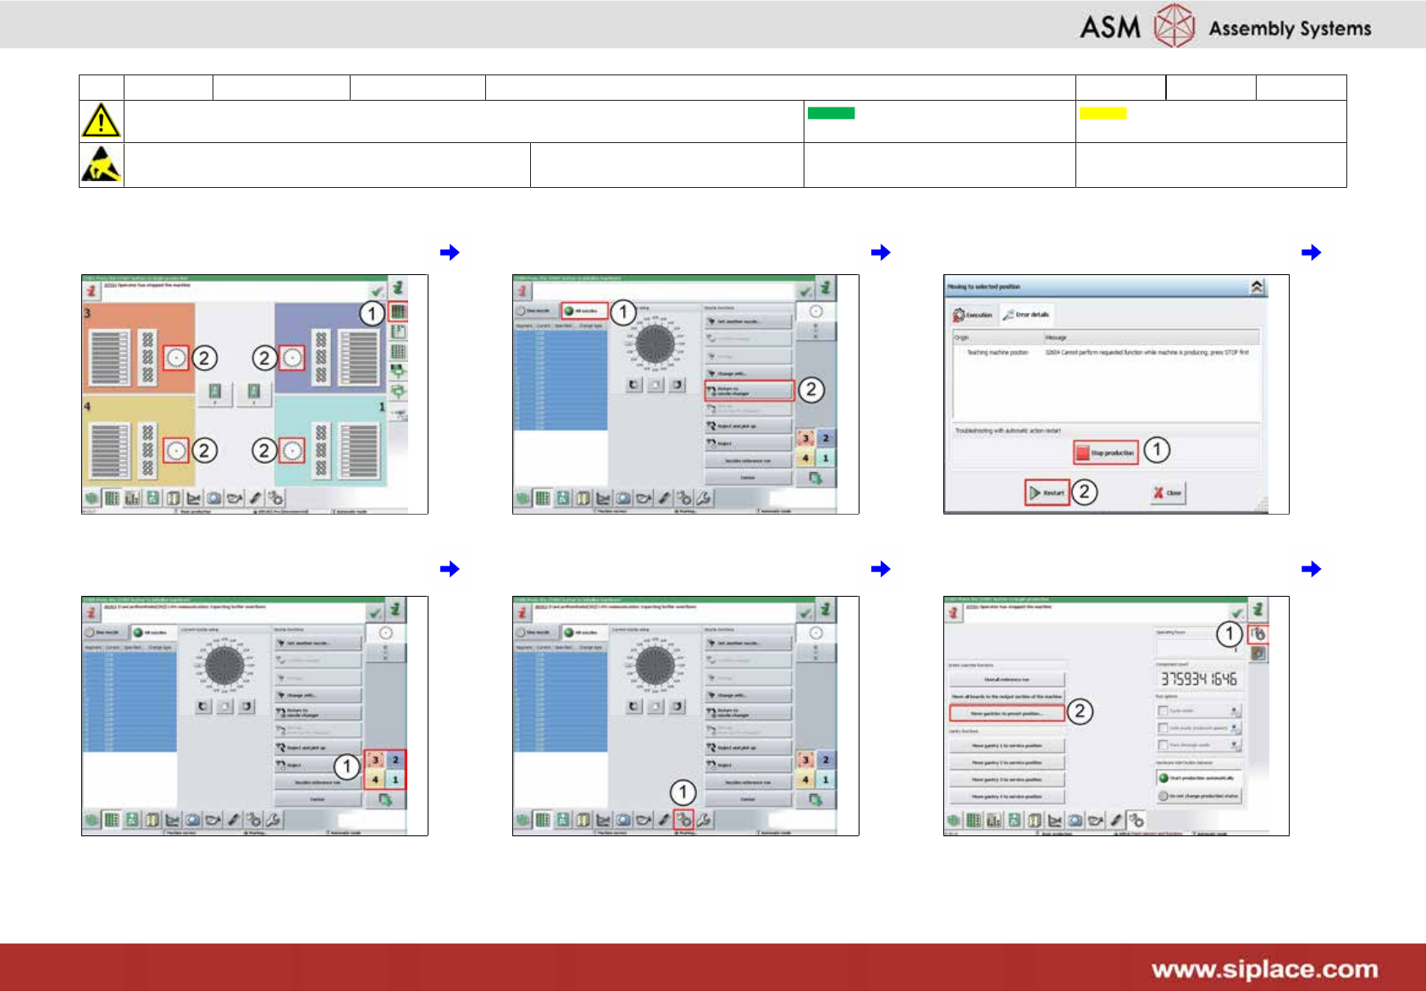Click icon below the hand icon on service screen
The image size is (1426, 992).
pyautogui.click(x=1259, y=653)
